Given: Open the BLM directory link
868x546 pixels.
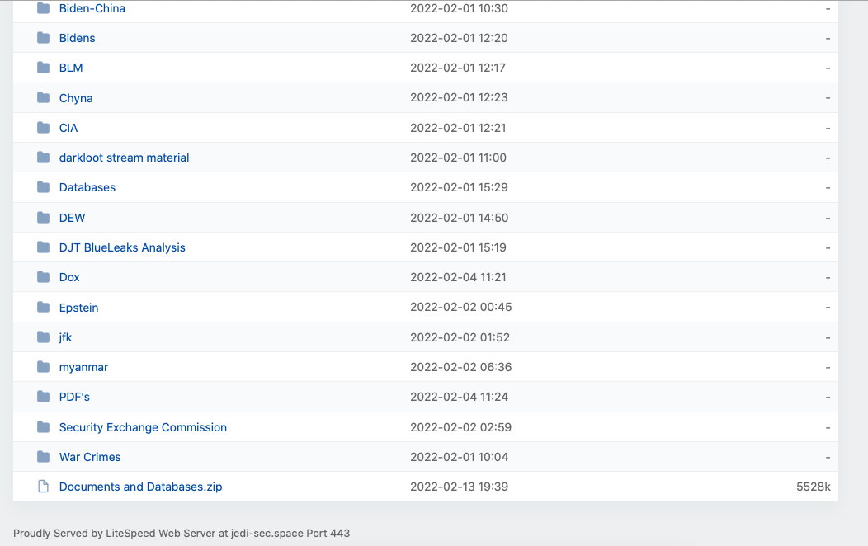Looking at the screenshot, I should pos(71,68).
